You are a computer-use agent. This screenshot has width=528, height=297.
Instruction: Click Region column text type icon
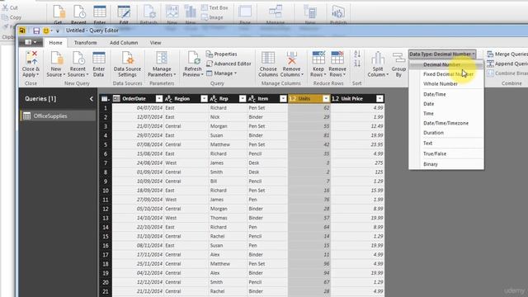click(x=168, y=99)
